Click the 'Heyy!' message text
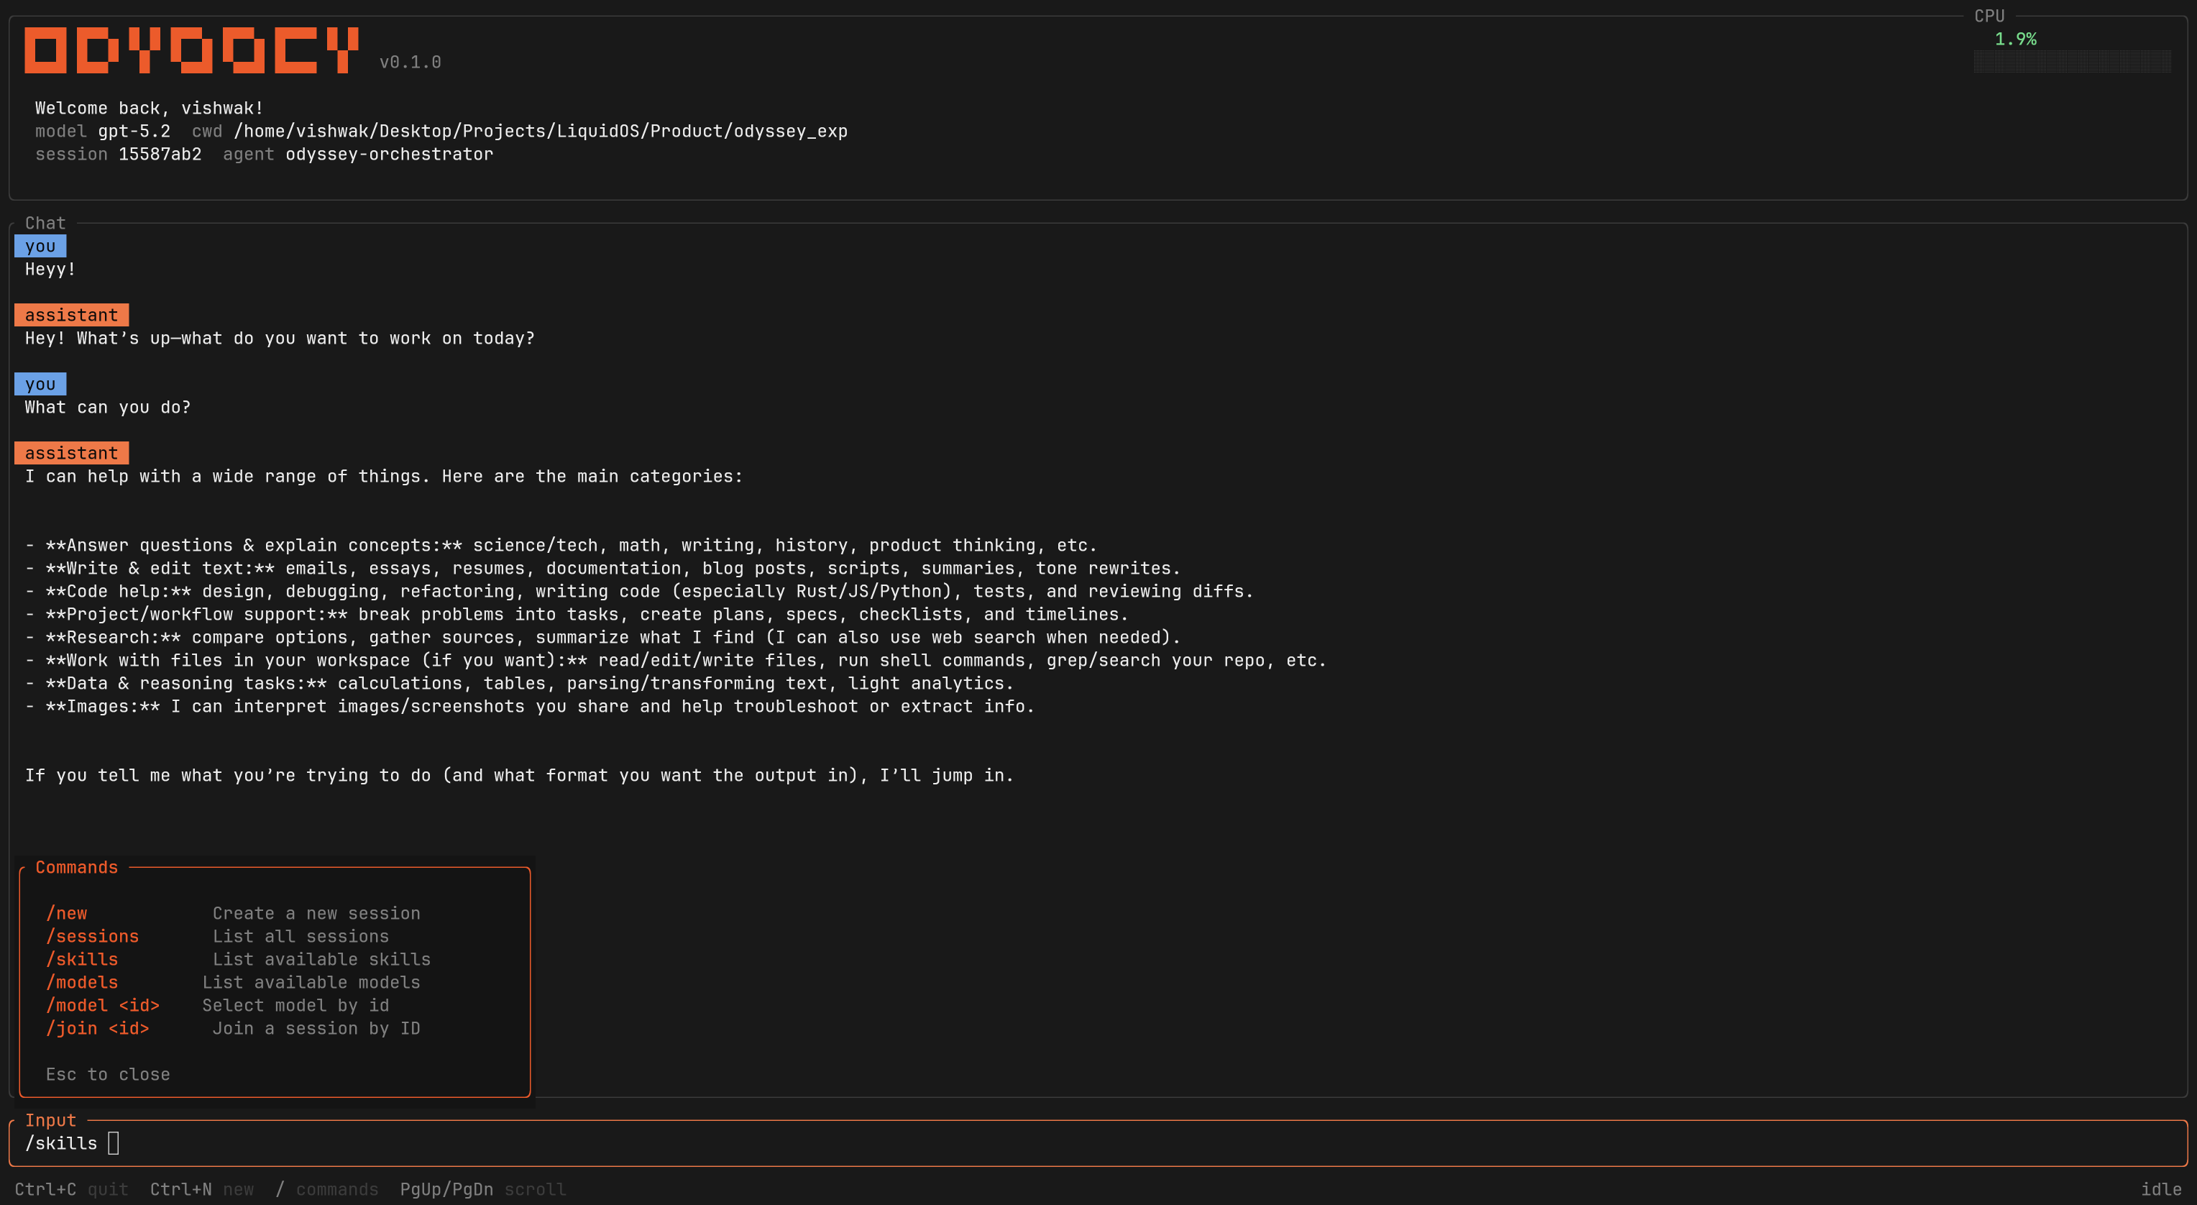2197x1205 pixels. (50, 270)
